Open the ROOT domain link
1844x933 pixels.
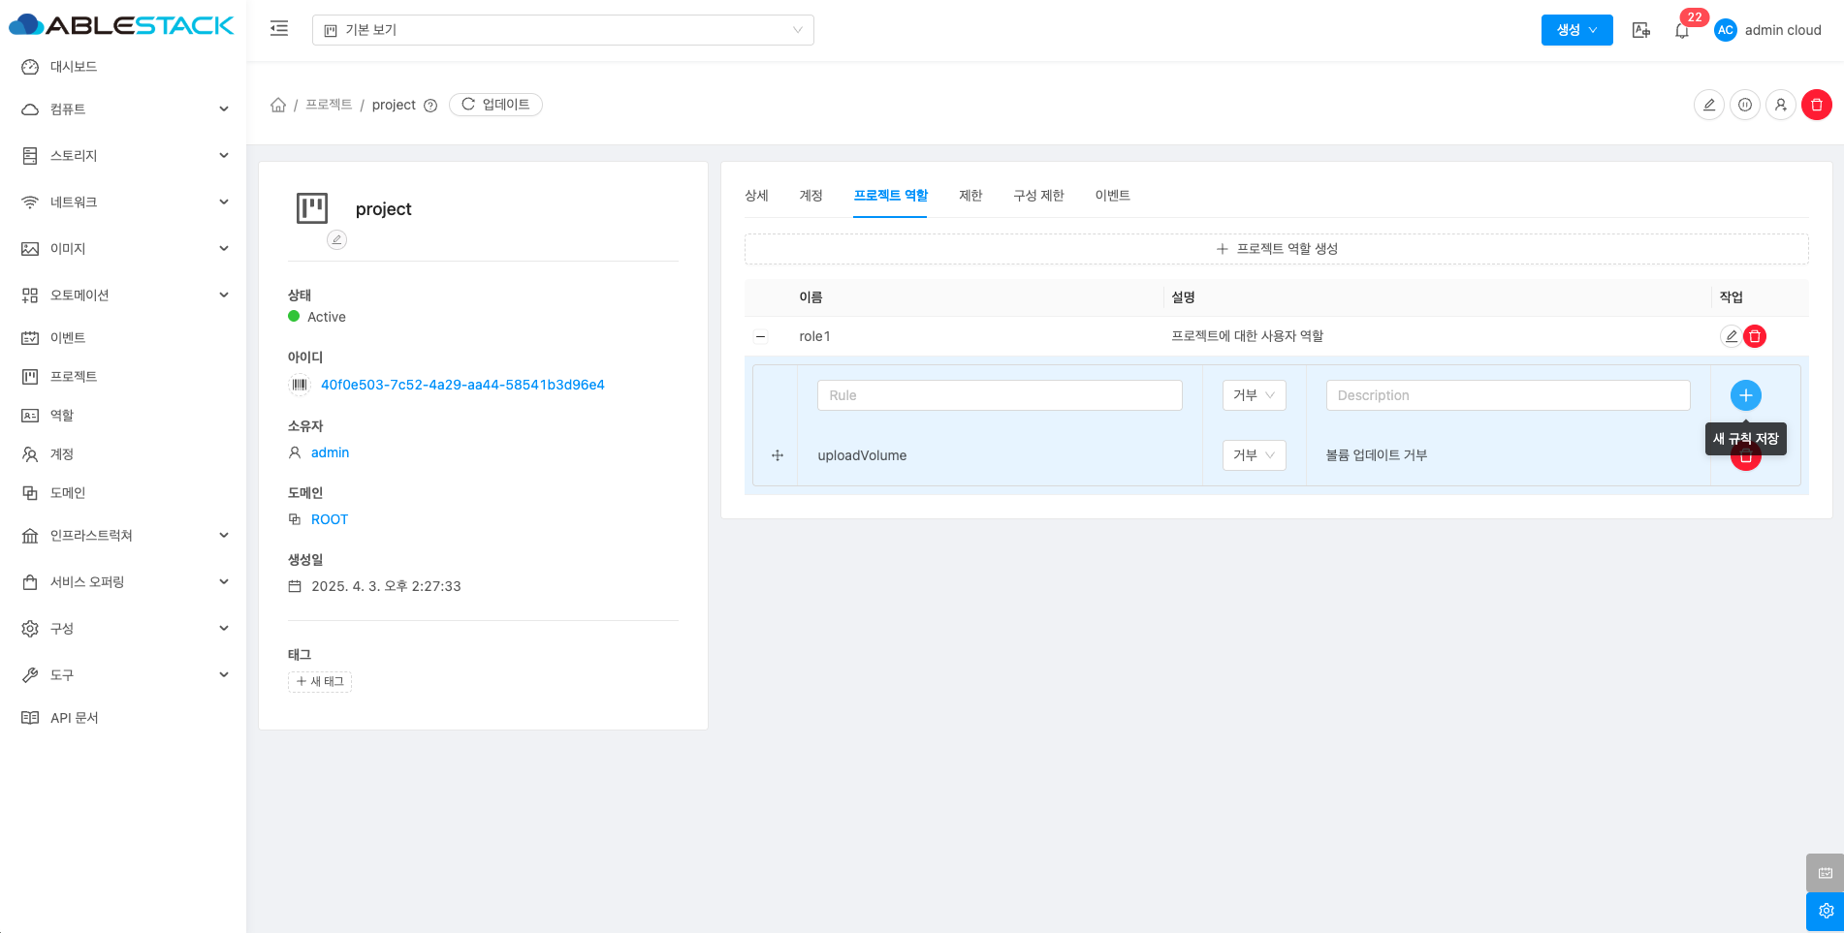[329, 519]
